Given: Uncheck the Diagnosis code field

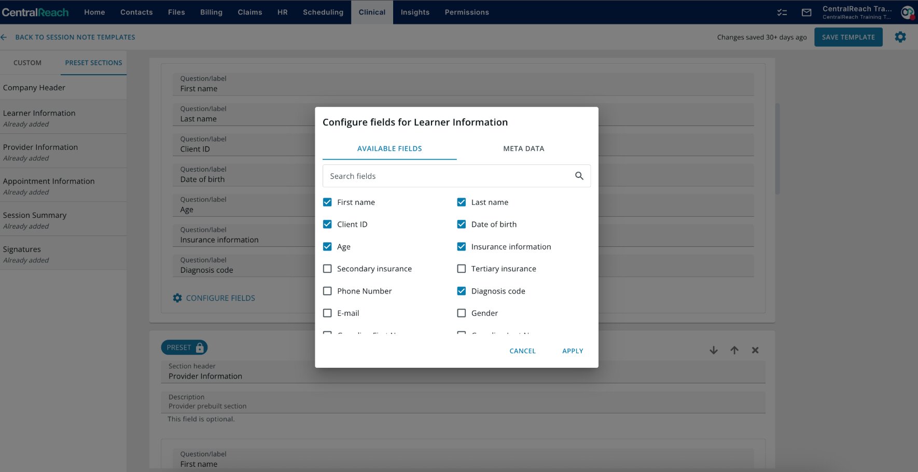Looking at the screenshot, I should pyautogui.click(x=461, y=291).
